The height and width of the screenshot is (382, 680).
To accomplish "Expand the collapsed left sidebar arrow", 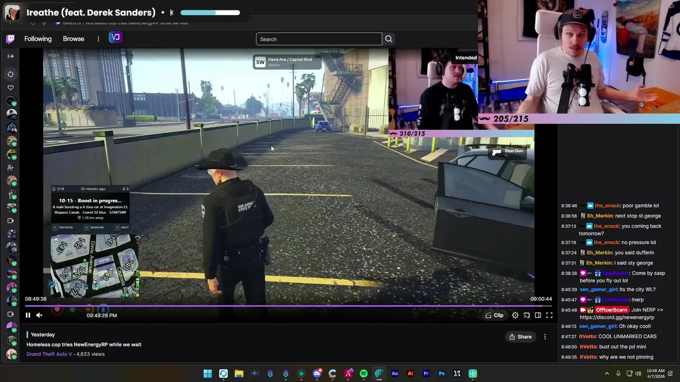I will (10, 56).
